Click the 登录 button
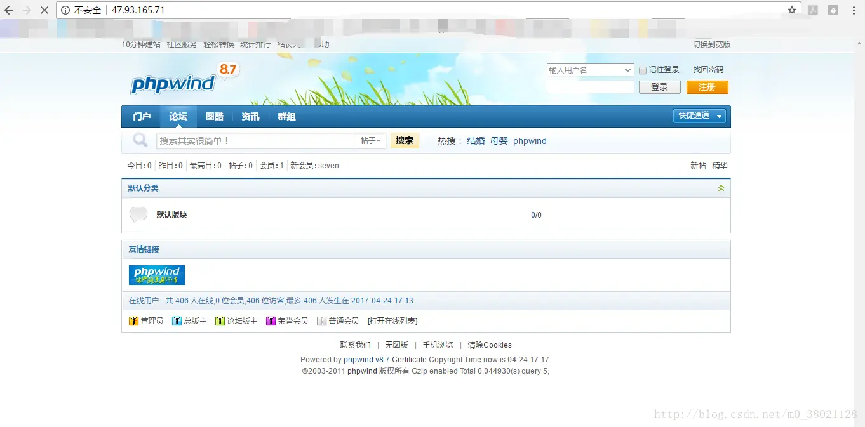865x427 pixels. tap(659, 87)
